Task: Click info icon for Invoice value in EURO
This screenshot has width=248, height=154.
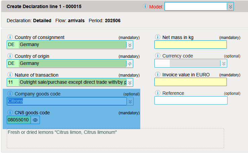Action: 157,75
